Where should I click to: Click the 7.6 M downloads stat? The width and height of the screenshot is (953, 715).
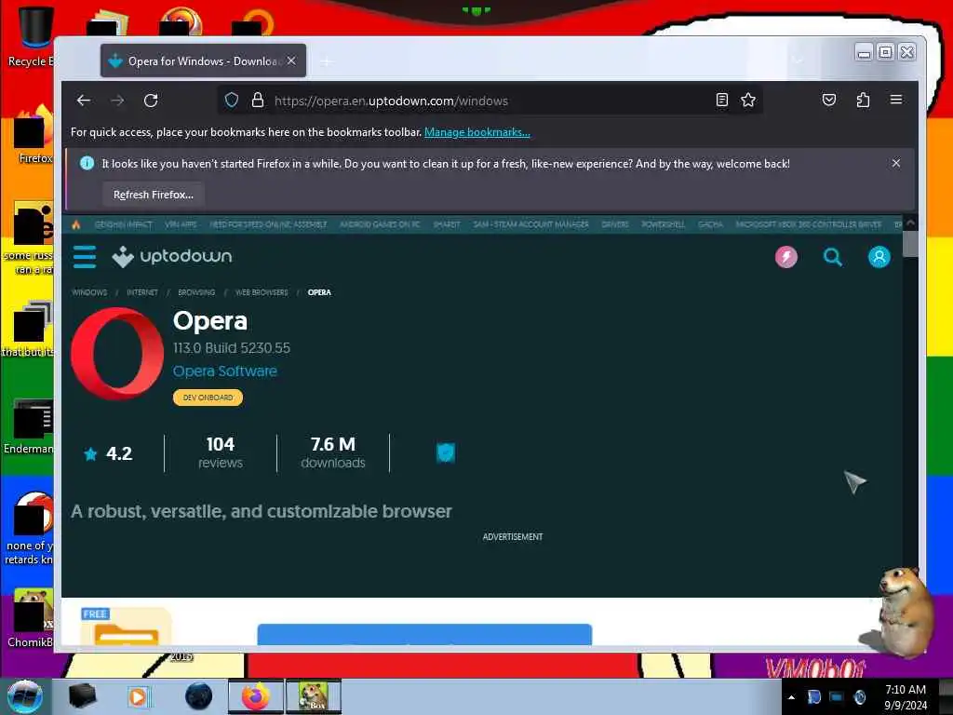click(x=333, y=453)
